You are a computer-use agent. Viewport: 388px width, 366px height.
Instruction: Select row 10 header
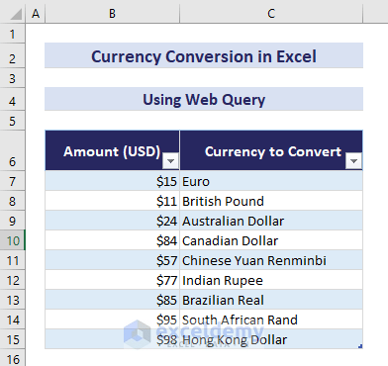coord(13,240)
